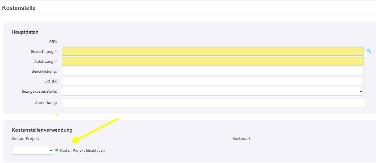Click the Anmerkung label
The image size is (376, 163).
point(46,103)
